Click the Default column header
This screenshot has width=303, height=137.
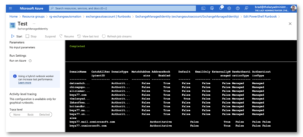tap(184, 72)
